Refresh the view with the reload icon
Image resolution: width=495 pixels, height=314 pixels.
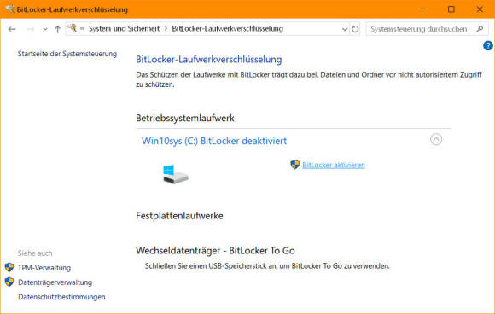tap(355, 29)
